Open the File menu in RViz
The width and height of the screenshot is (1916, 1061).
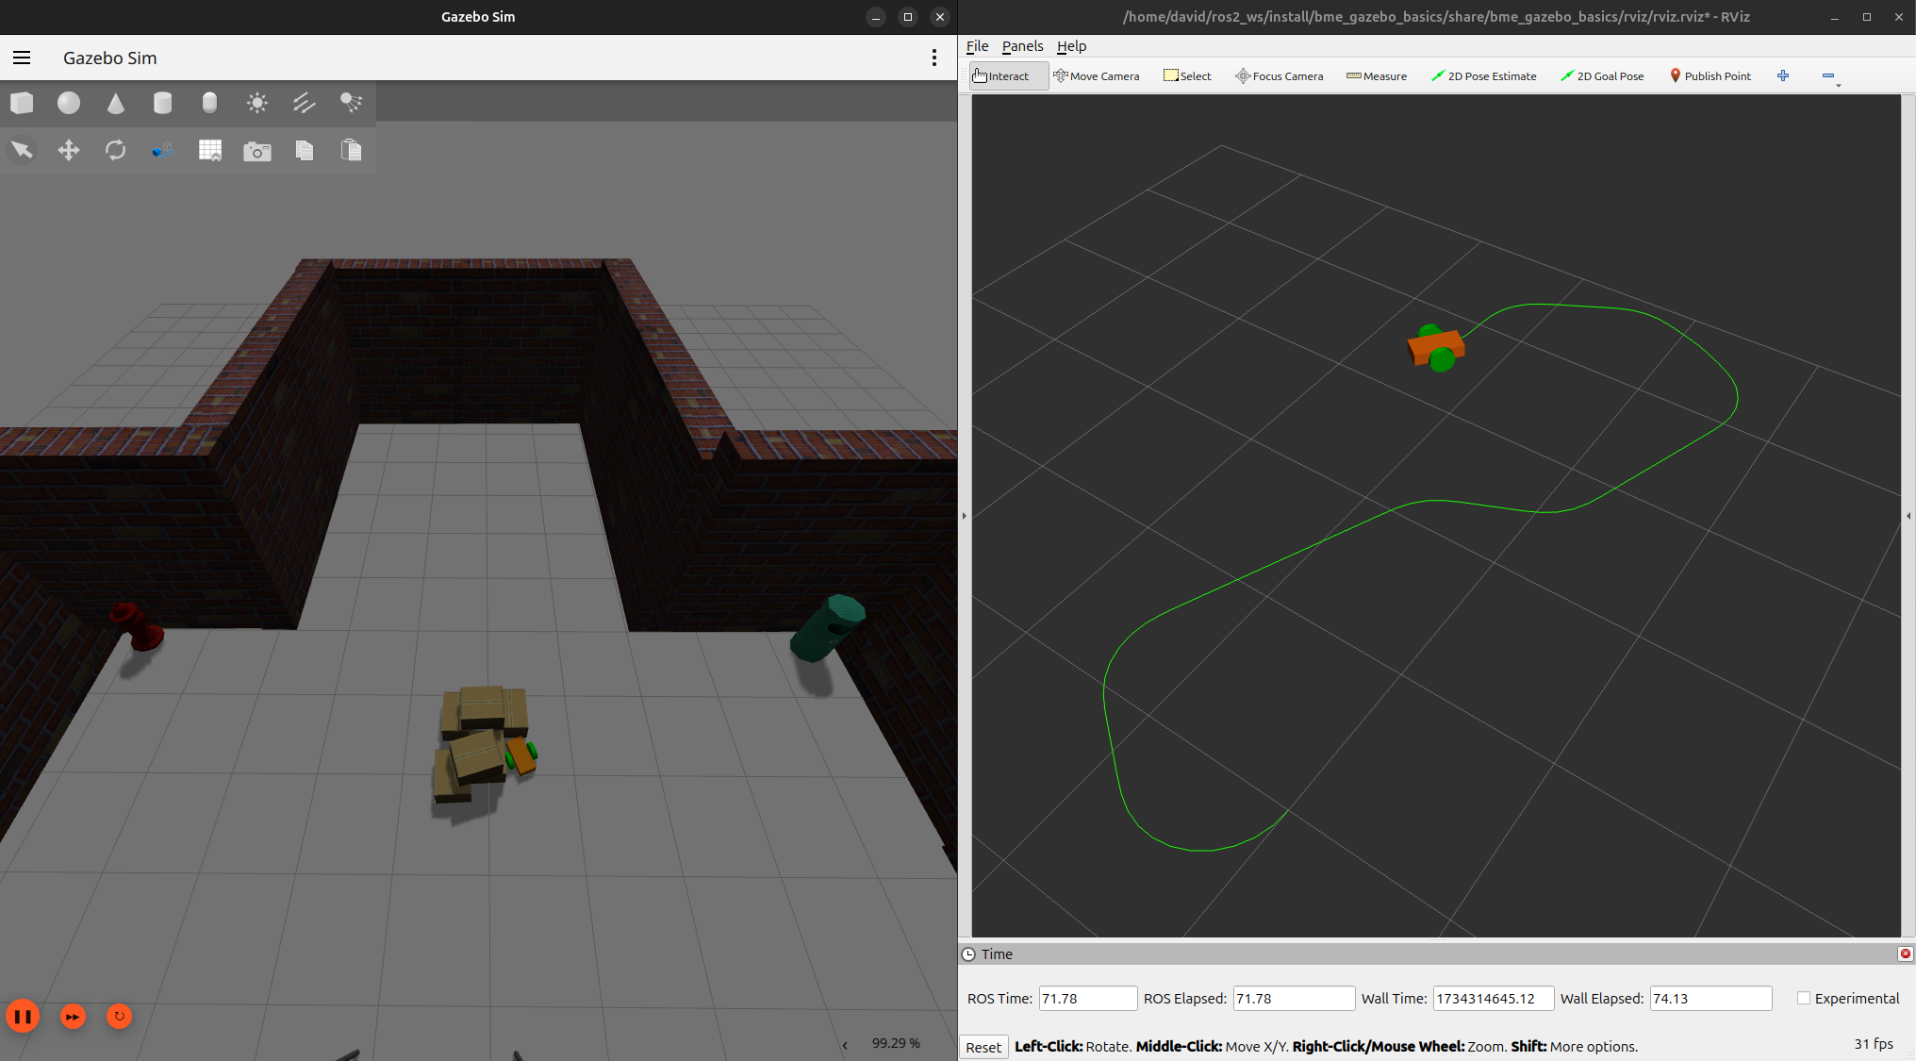[977, 45]
